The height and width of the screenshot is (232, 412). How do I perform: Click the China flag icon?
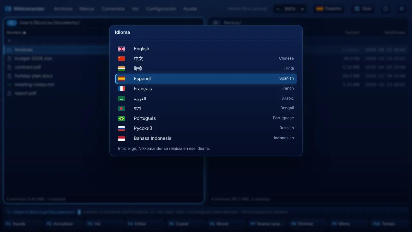pyautogui.click(x=121, y=59)
